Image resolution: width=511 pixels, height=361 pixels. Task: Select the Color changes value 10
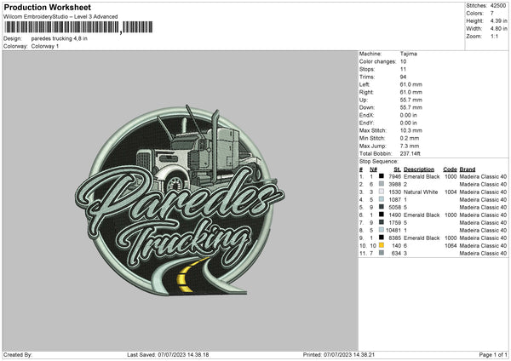coord(403,61)
